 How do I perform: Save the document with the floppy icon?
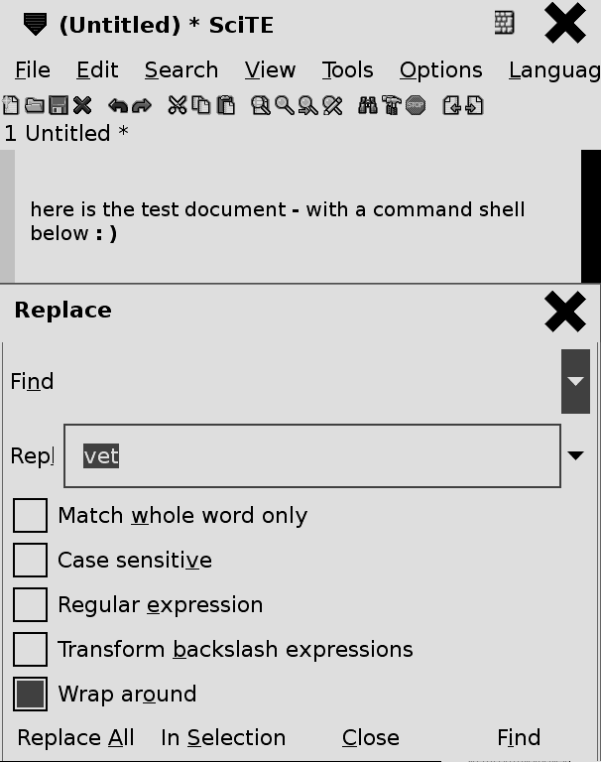(x=58, y=105)
